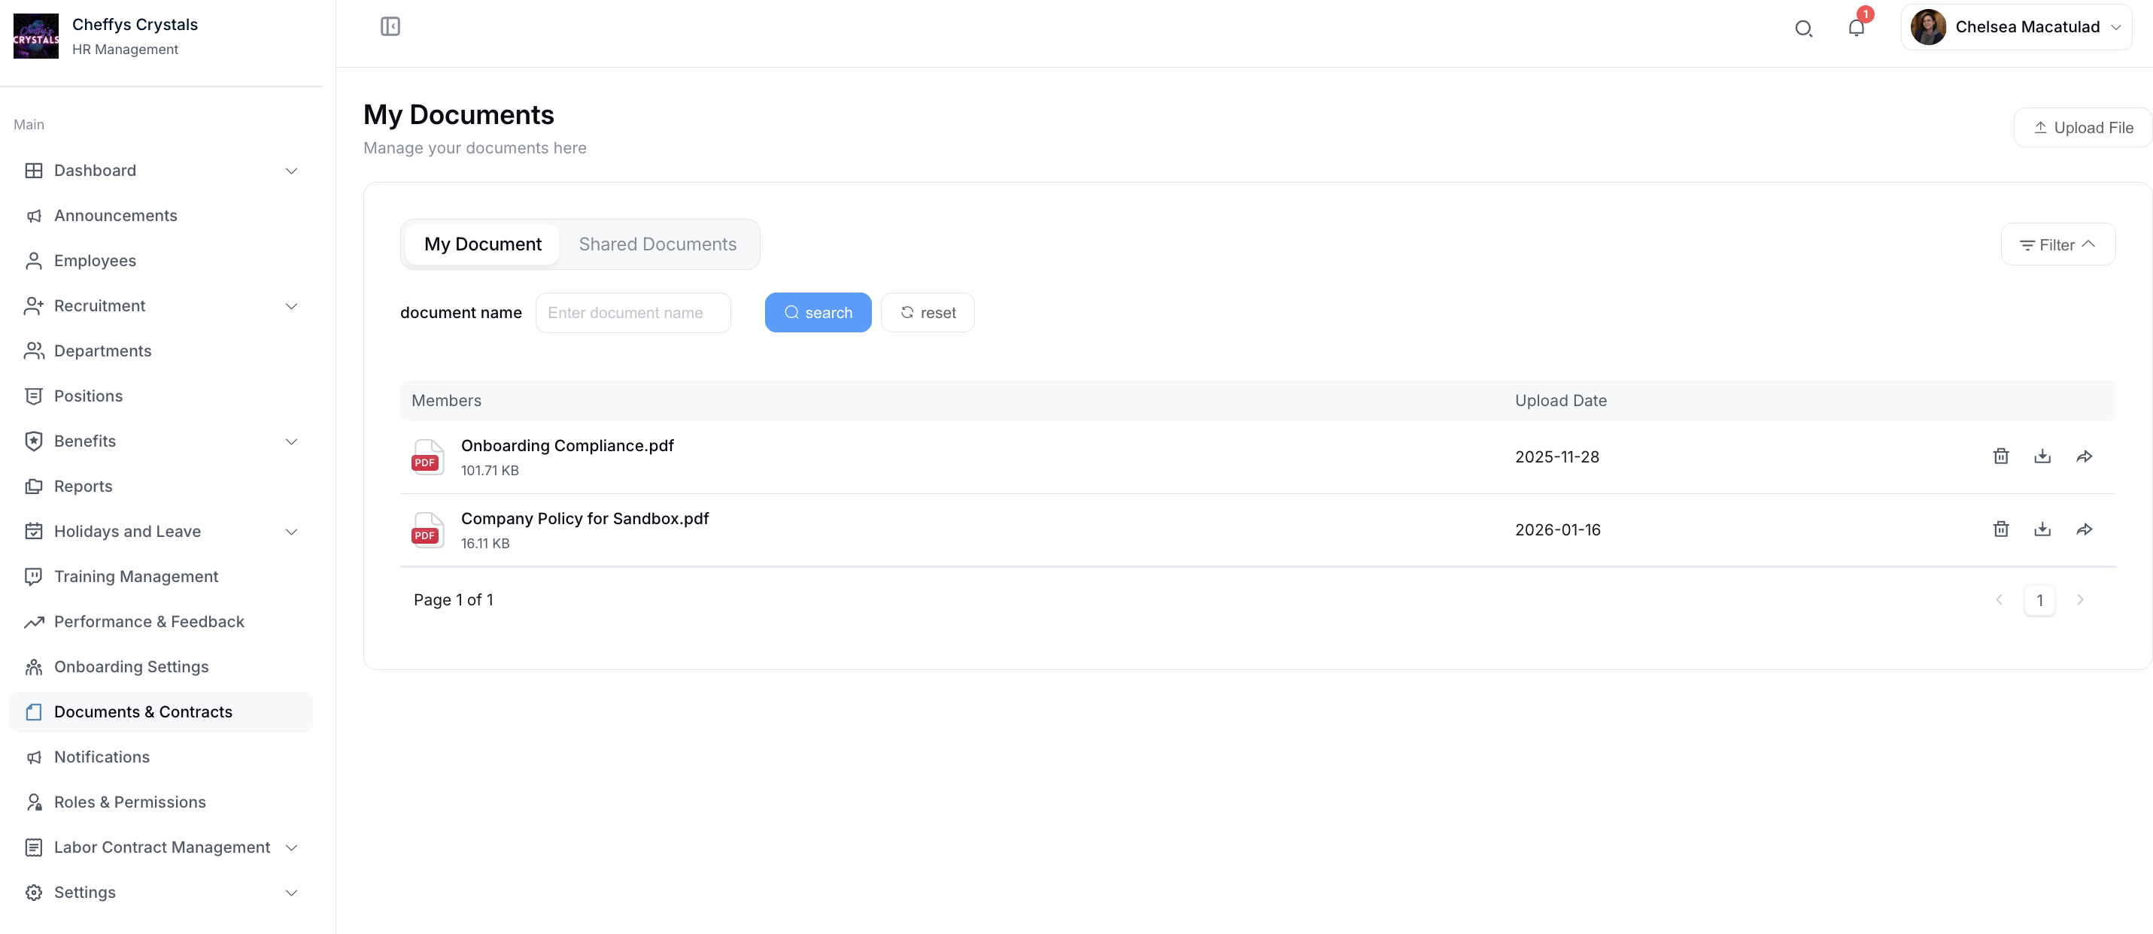
Task: Share Onboarding Compliance.pdf using arrow icon
Action: 2084,456
